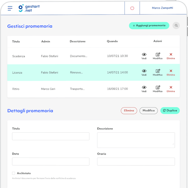Screen dimensions: 188x188
Task: Click Aggiungi promemoria button
Action: click(149, 26)
